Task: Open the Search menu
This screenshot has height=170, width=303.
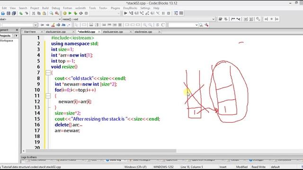Action: [x=23, y=8]
